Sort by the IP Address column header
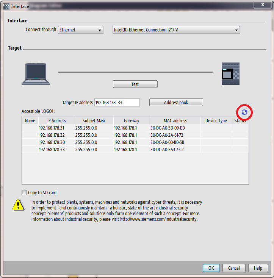 pyautogui.click(x=56, y=121)
